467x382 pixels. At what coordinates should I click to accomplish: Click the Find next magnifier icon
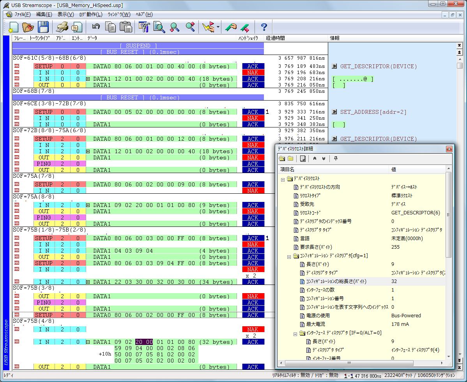(x=175, y=27)
